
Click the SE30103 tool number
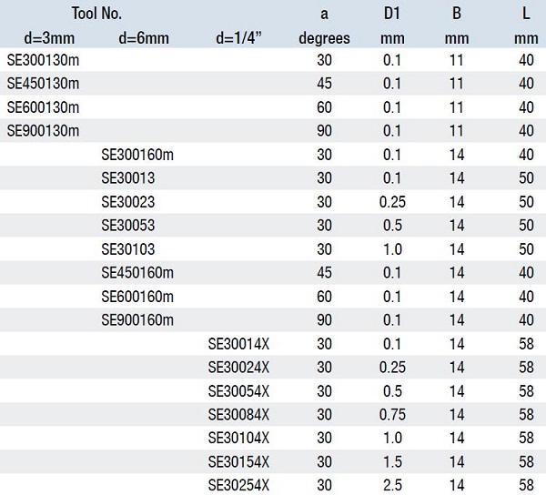pos(127,248)
